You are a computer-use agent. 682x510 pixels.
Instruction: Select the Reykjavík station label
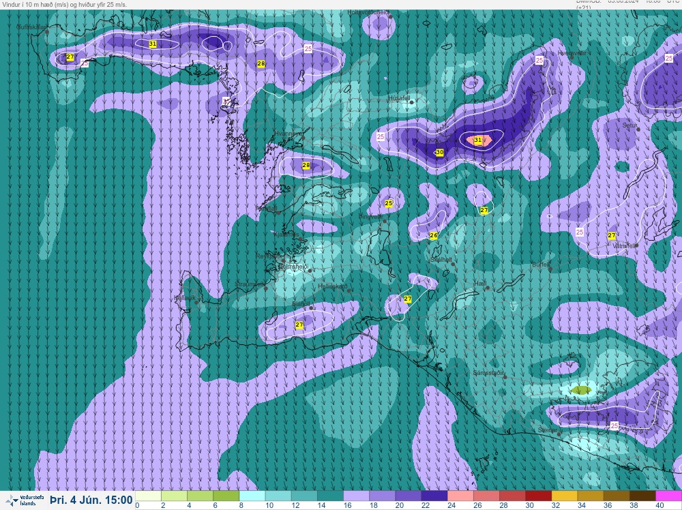click(x=269, y=256)
